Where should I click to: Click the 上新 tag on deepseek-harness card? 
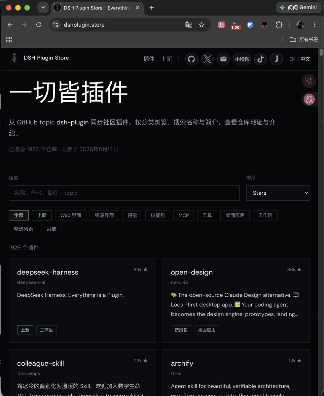click(25, 330)
